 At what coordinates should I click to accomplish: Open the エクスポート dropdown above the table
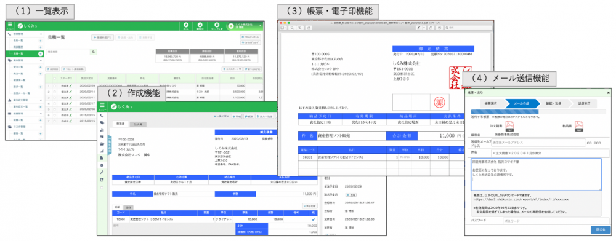tap(232, 69)
